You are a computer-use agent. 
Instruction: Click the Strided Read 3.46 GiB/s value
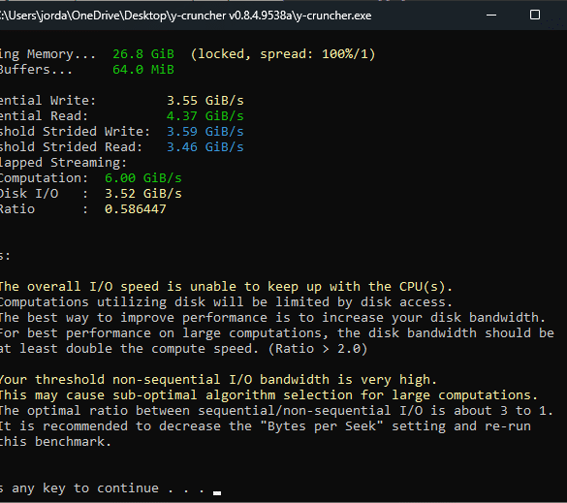(x=205, y=147)
